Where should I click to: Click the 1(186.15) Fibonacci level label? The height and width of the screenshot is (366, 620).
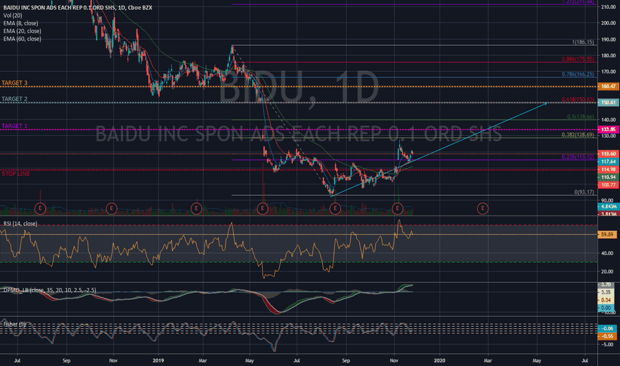[x=583, y=42]
